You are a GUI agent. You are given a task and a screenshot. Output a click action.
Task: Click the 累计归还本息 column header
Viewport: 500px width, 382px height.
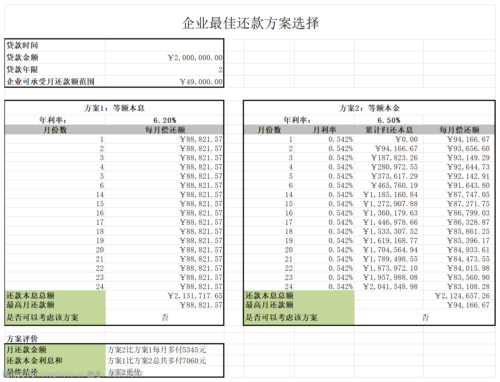point(389,130)
